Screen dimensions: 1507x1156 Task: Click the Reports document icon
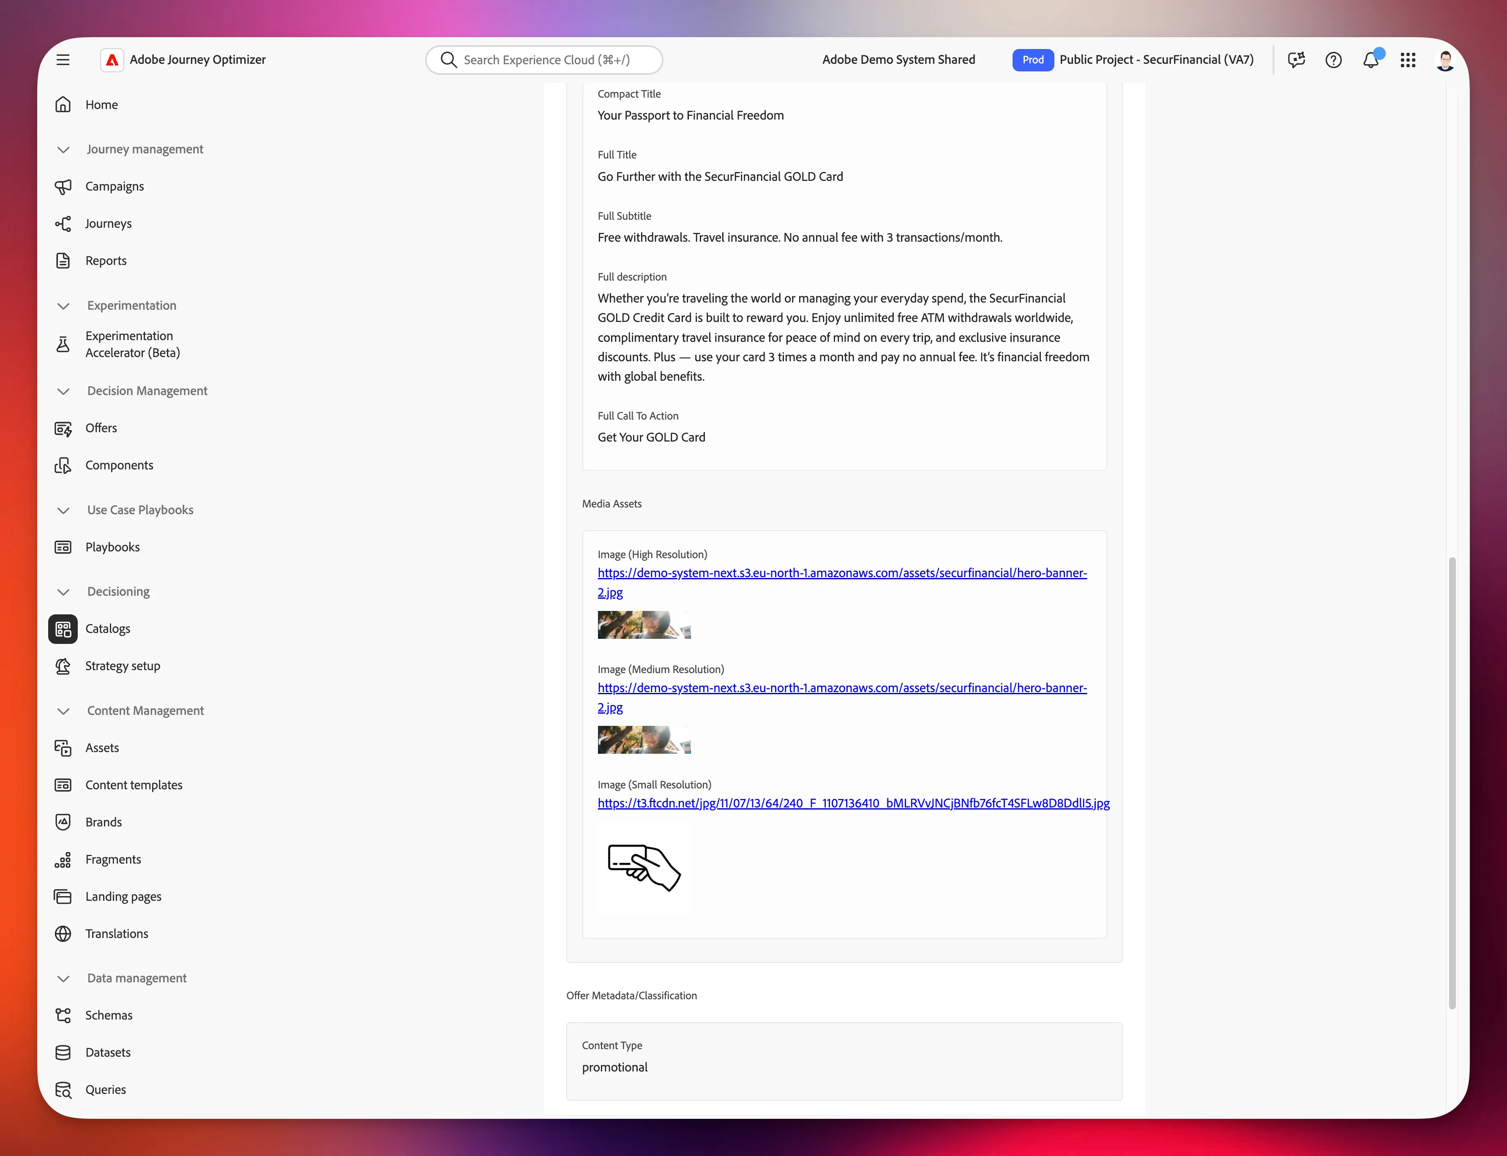click(63, 261)
